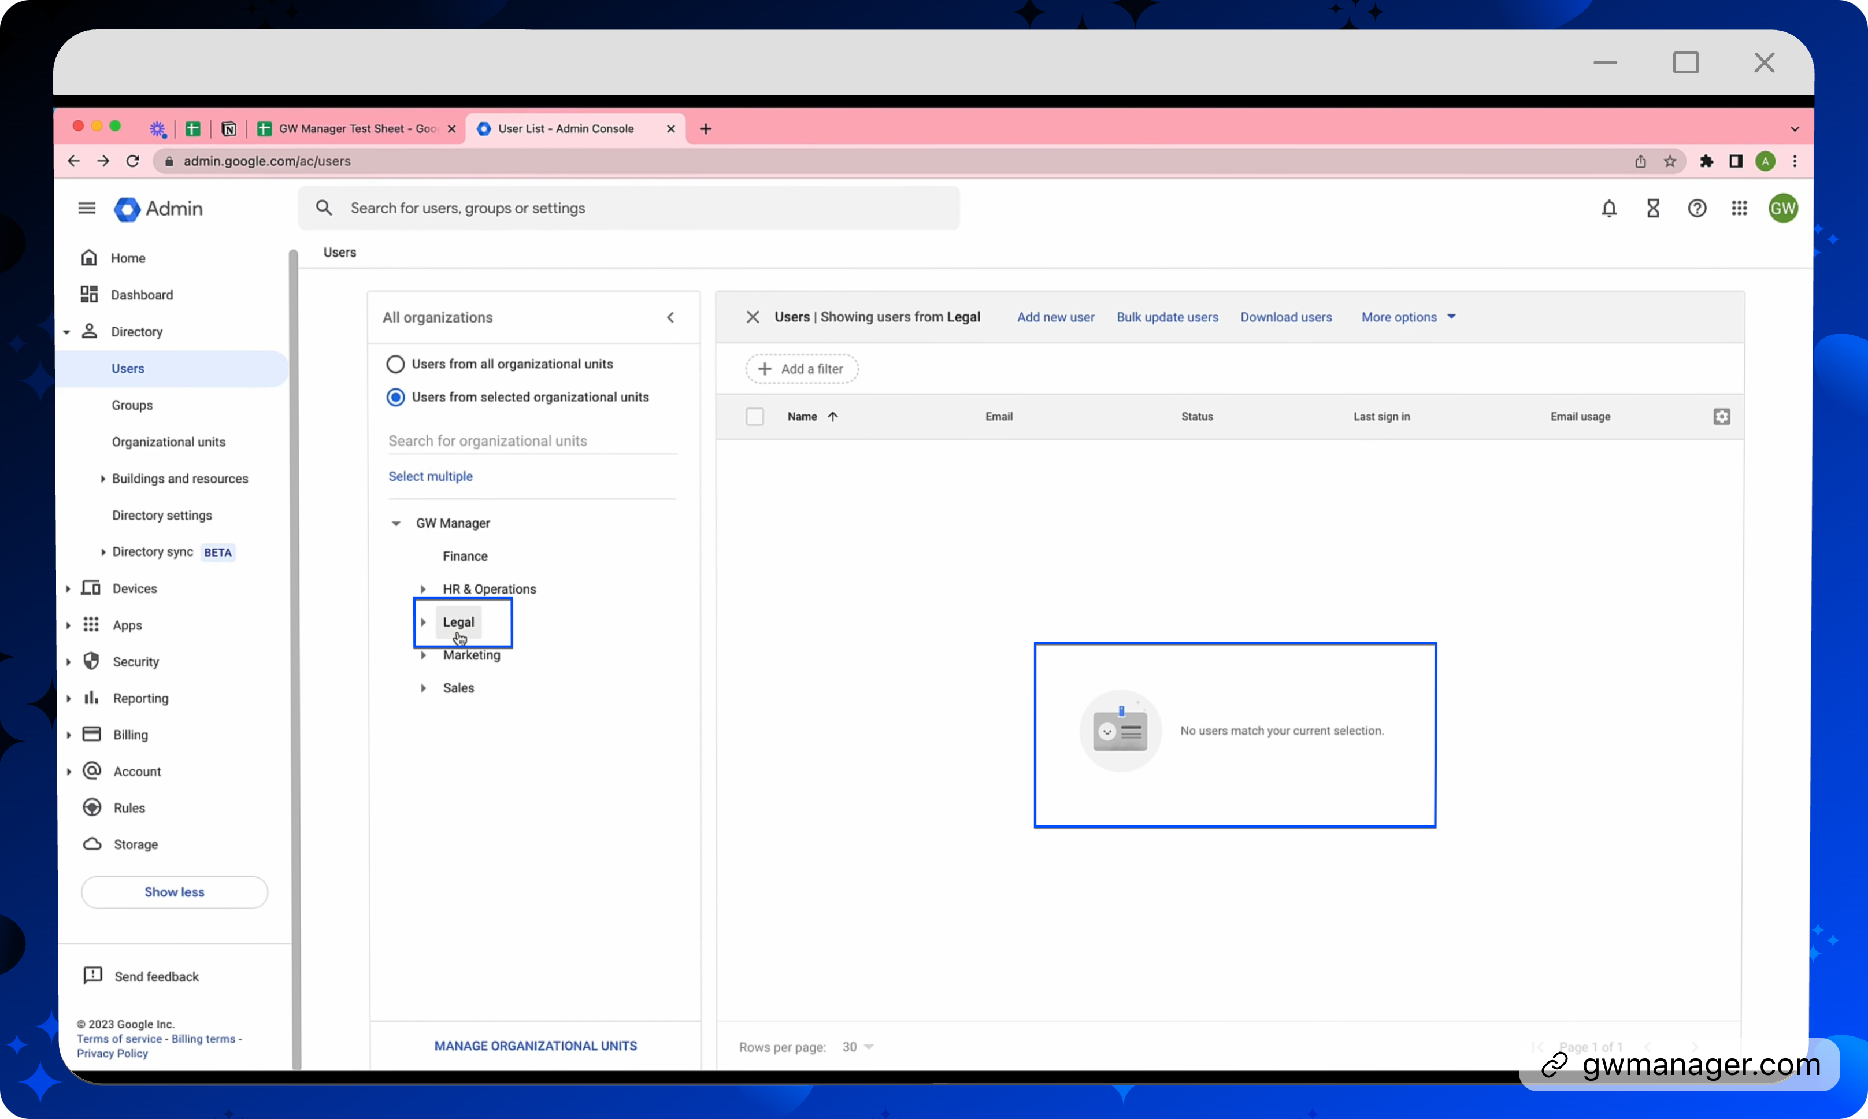
Task: Collapse the Directory section
Action: tap(66, 332)
